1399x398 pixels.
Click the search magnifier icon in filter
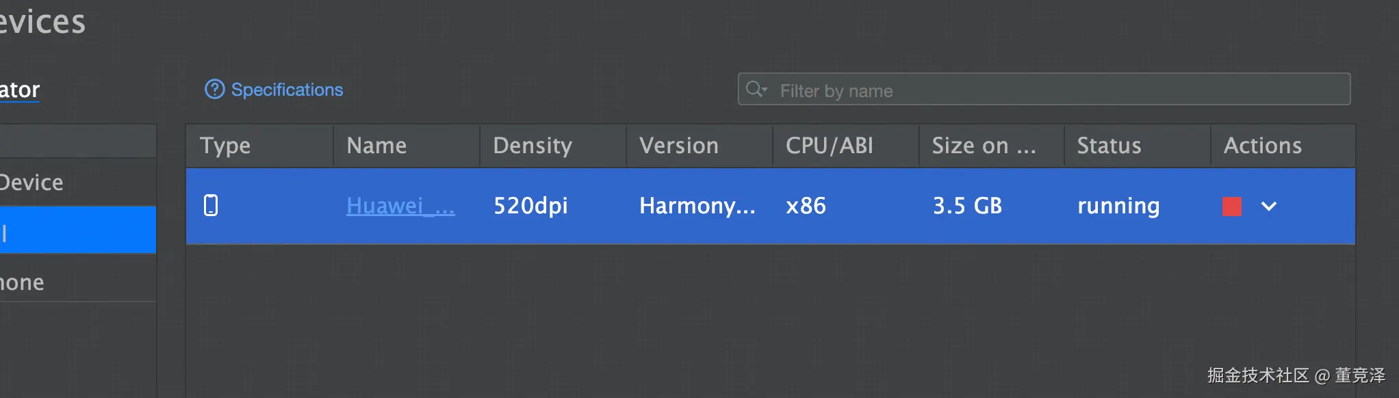point(756,90)
